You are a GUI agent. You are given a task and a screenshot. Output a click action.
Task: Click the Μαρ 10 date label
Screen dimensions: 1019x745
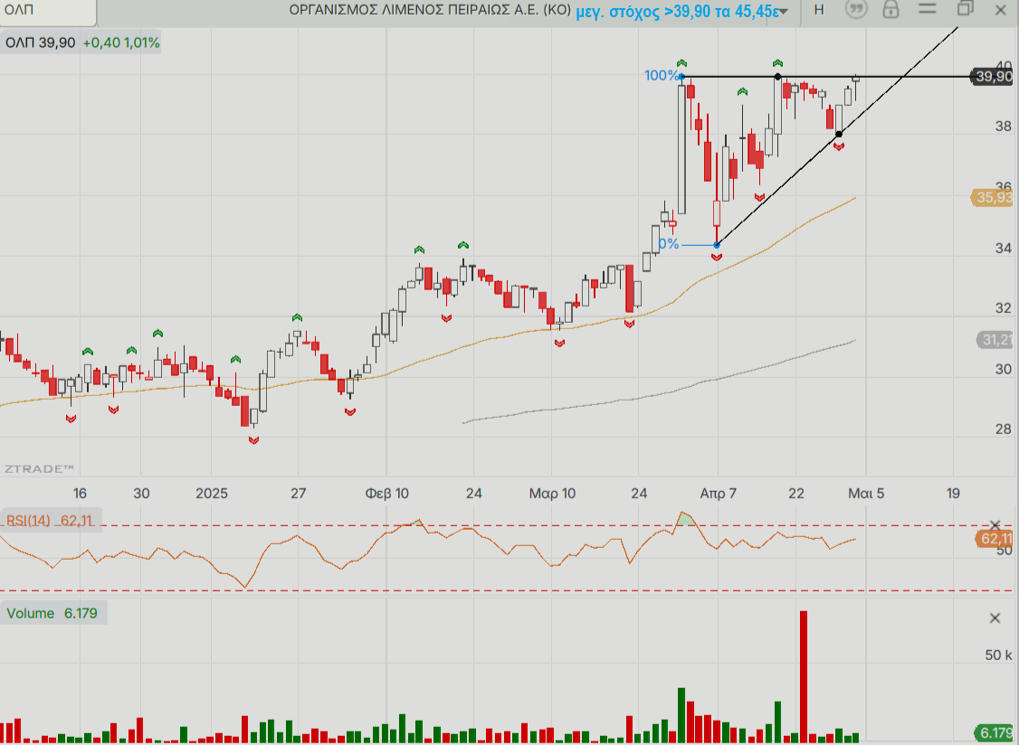point(552,494)
